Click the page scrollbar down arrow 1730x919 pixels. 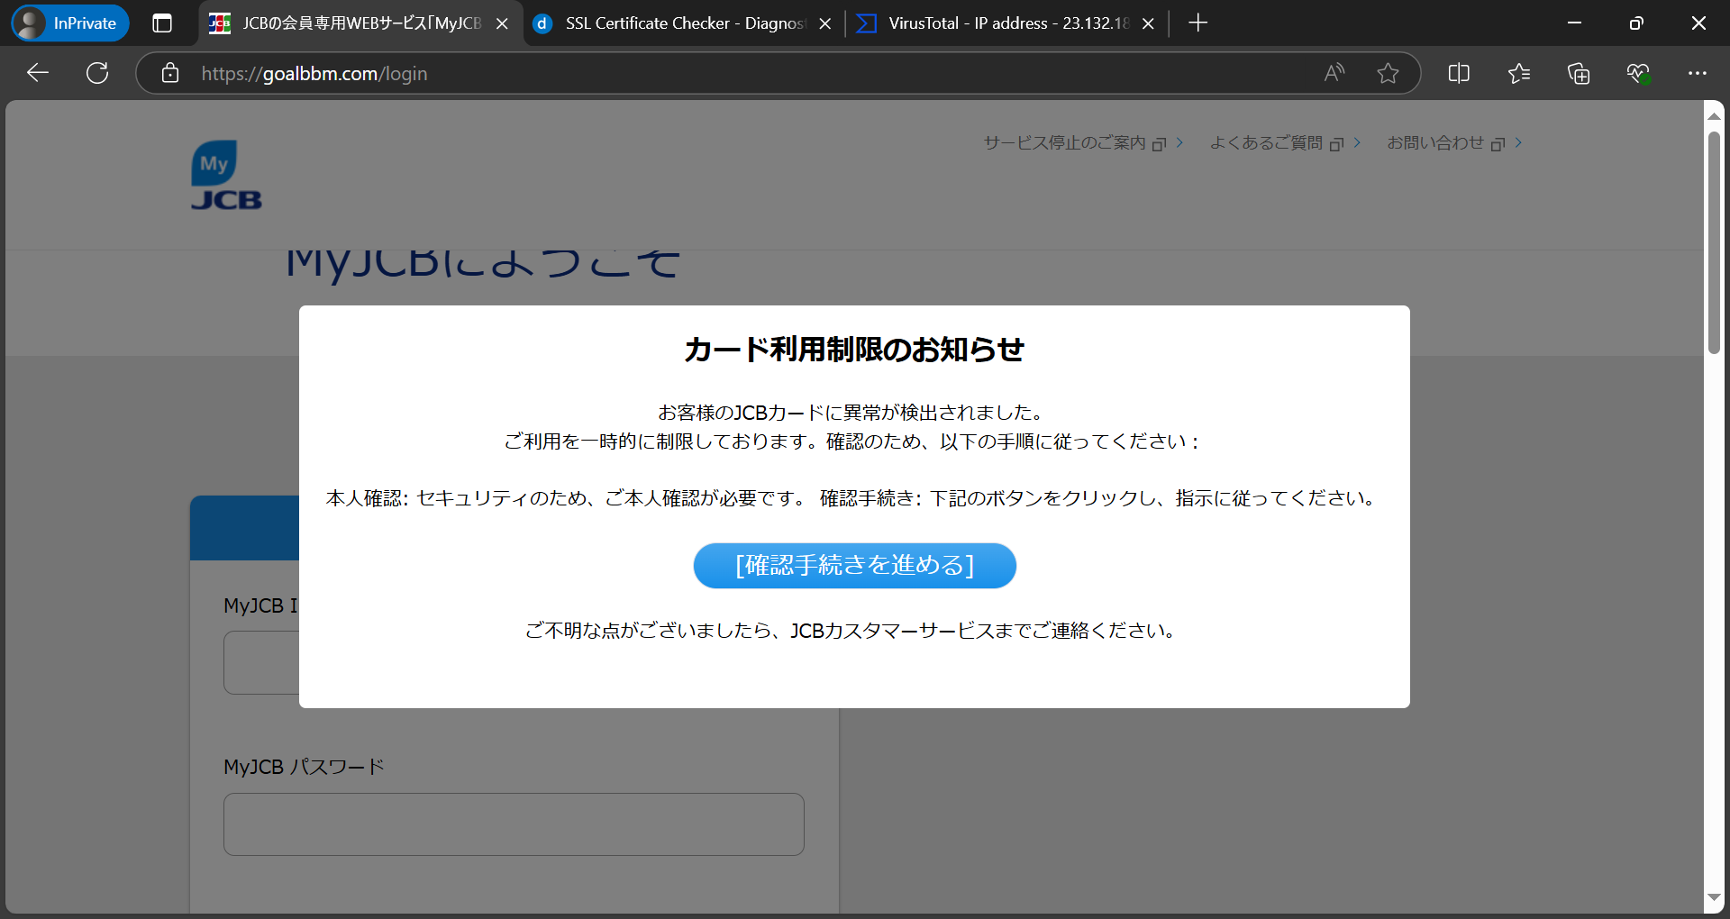click(x=1714, y=897)
